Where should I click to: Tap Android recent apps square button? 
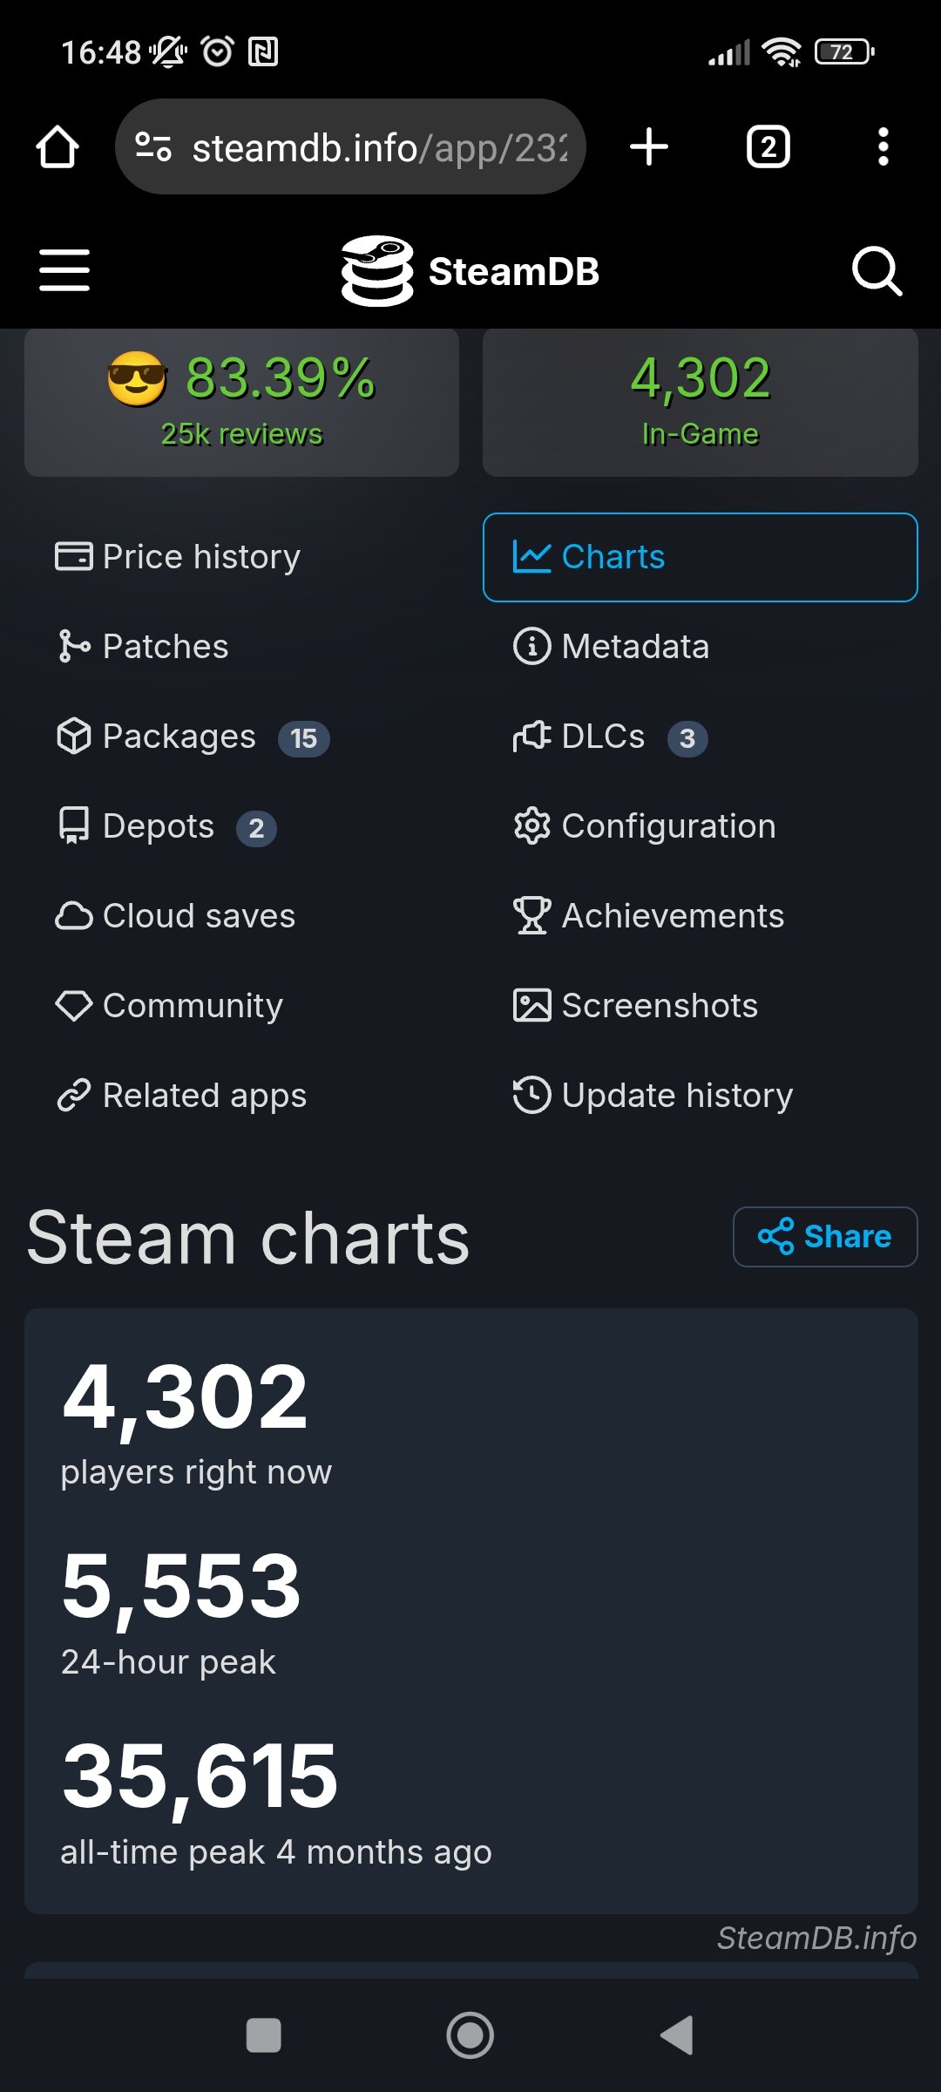point(264,2036)
